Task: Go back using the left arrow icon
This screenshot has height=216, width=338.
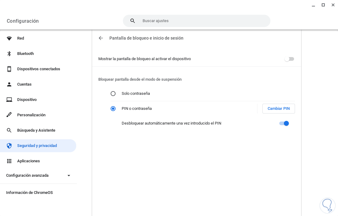Action: (101, 38)
